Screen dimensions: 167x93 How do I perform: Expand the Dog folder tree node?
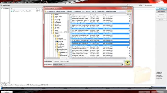point(57,54)
